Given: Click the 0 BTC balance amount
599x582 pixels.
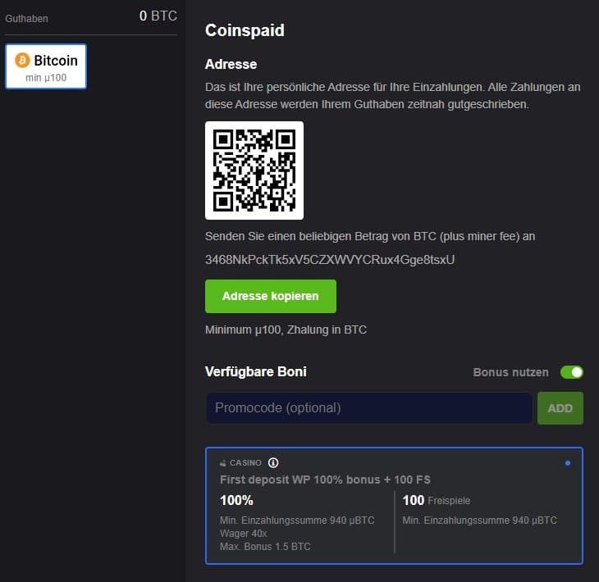Looking at the screenshot, I should (x=158, y=16).
